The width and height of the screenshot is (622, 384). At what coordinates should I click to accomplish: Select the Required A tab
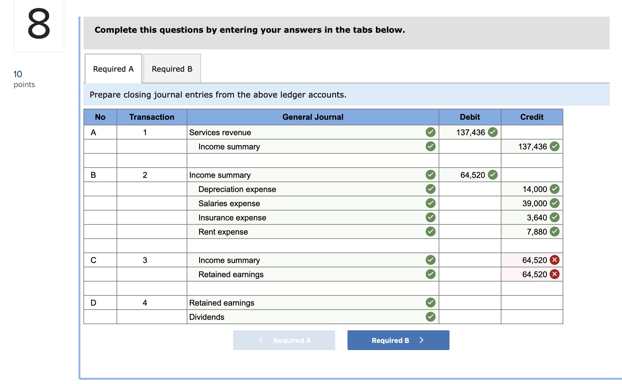[x=113, y=69]
